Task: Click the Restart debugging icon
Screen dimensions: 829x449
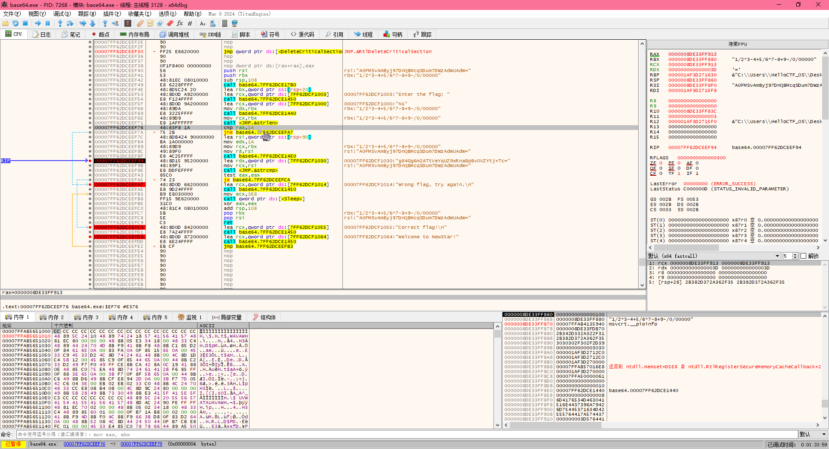Action: 16,23
